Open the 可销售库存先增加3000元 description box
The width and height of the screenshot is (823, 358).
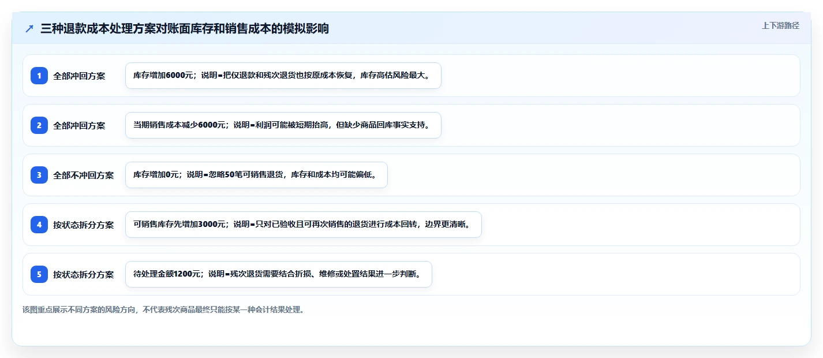[304, 225]
